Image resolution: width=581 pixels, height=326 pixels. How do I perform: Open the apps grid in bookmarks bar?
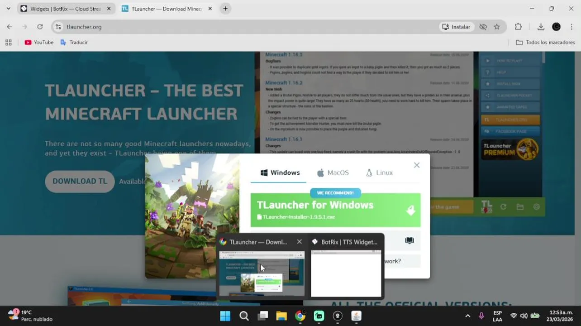coord(8,42)
